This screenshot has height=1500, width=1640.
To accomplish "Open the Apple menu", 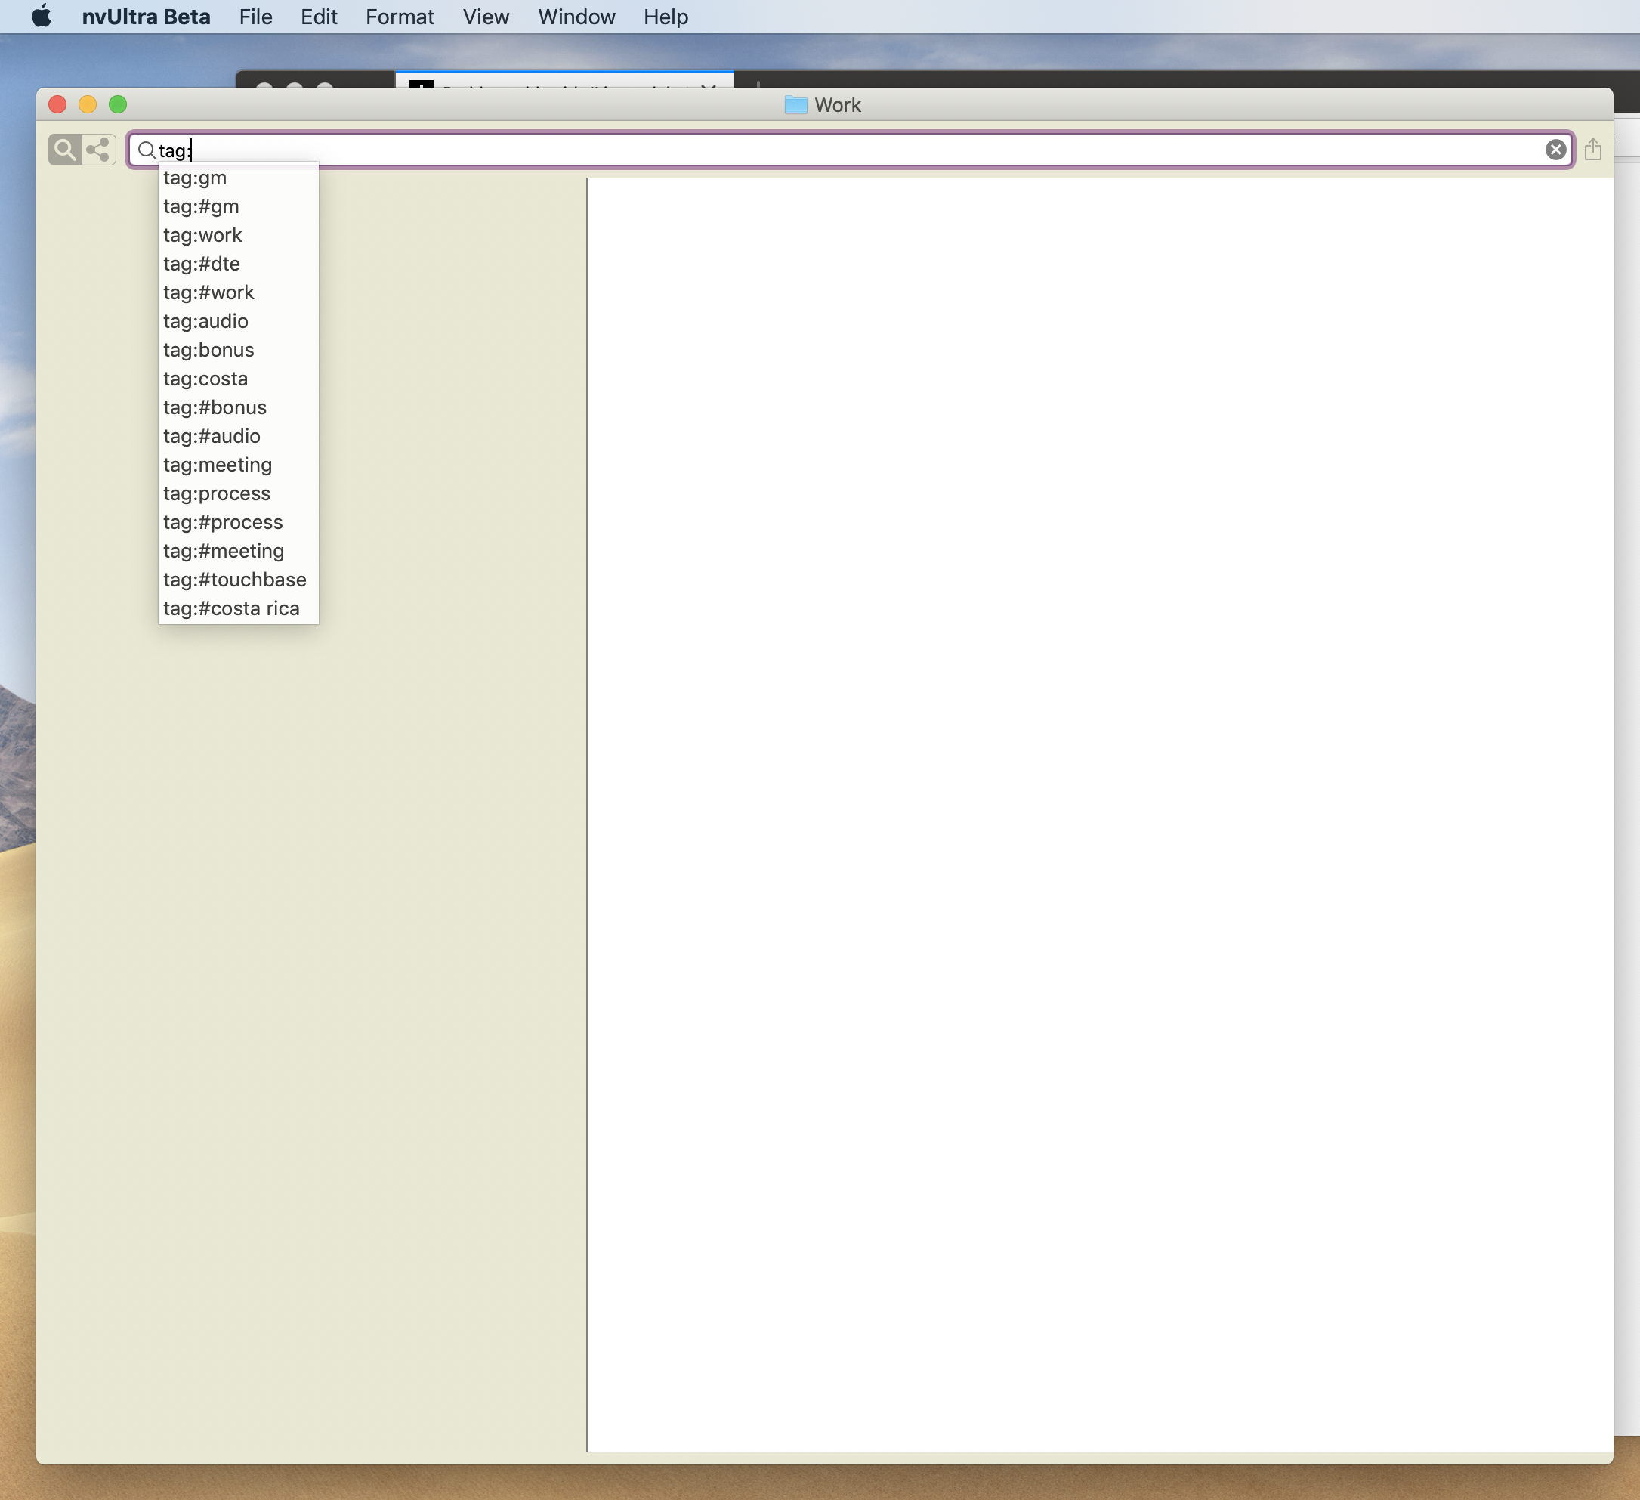I will point(42,17).
